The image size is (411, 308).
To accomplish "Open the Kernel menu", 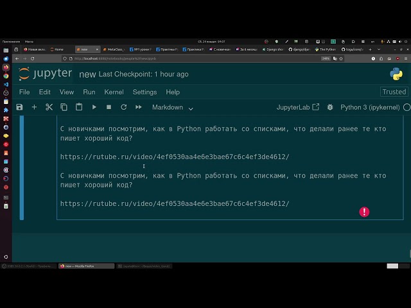I will click(114, 92).
